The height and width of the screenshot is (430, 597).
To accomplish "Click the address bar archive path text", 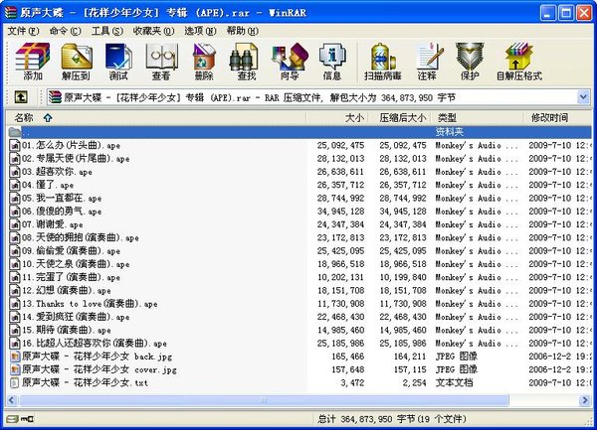I will (260, 98).
